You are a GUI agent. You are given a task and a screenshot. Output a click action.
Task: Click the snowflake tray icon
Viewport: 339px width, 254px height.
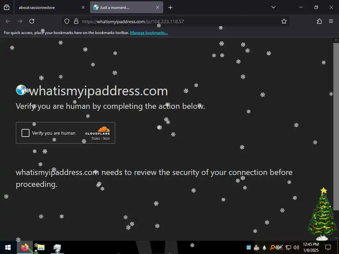[x=280, y=247]
